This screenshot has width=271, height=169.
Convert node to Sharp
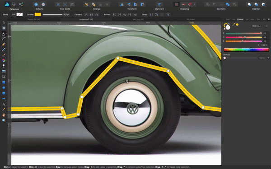pyautogui.click(x=86, y=15)
